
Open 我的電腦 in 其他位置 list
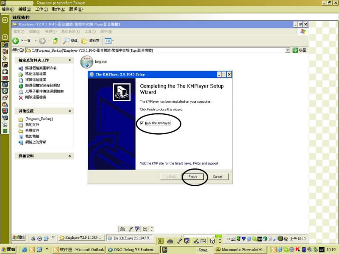click(x=32, y=136)
